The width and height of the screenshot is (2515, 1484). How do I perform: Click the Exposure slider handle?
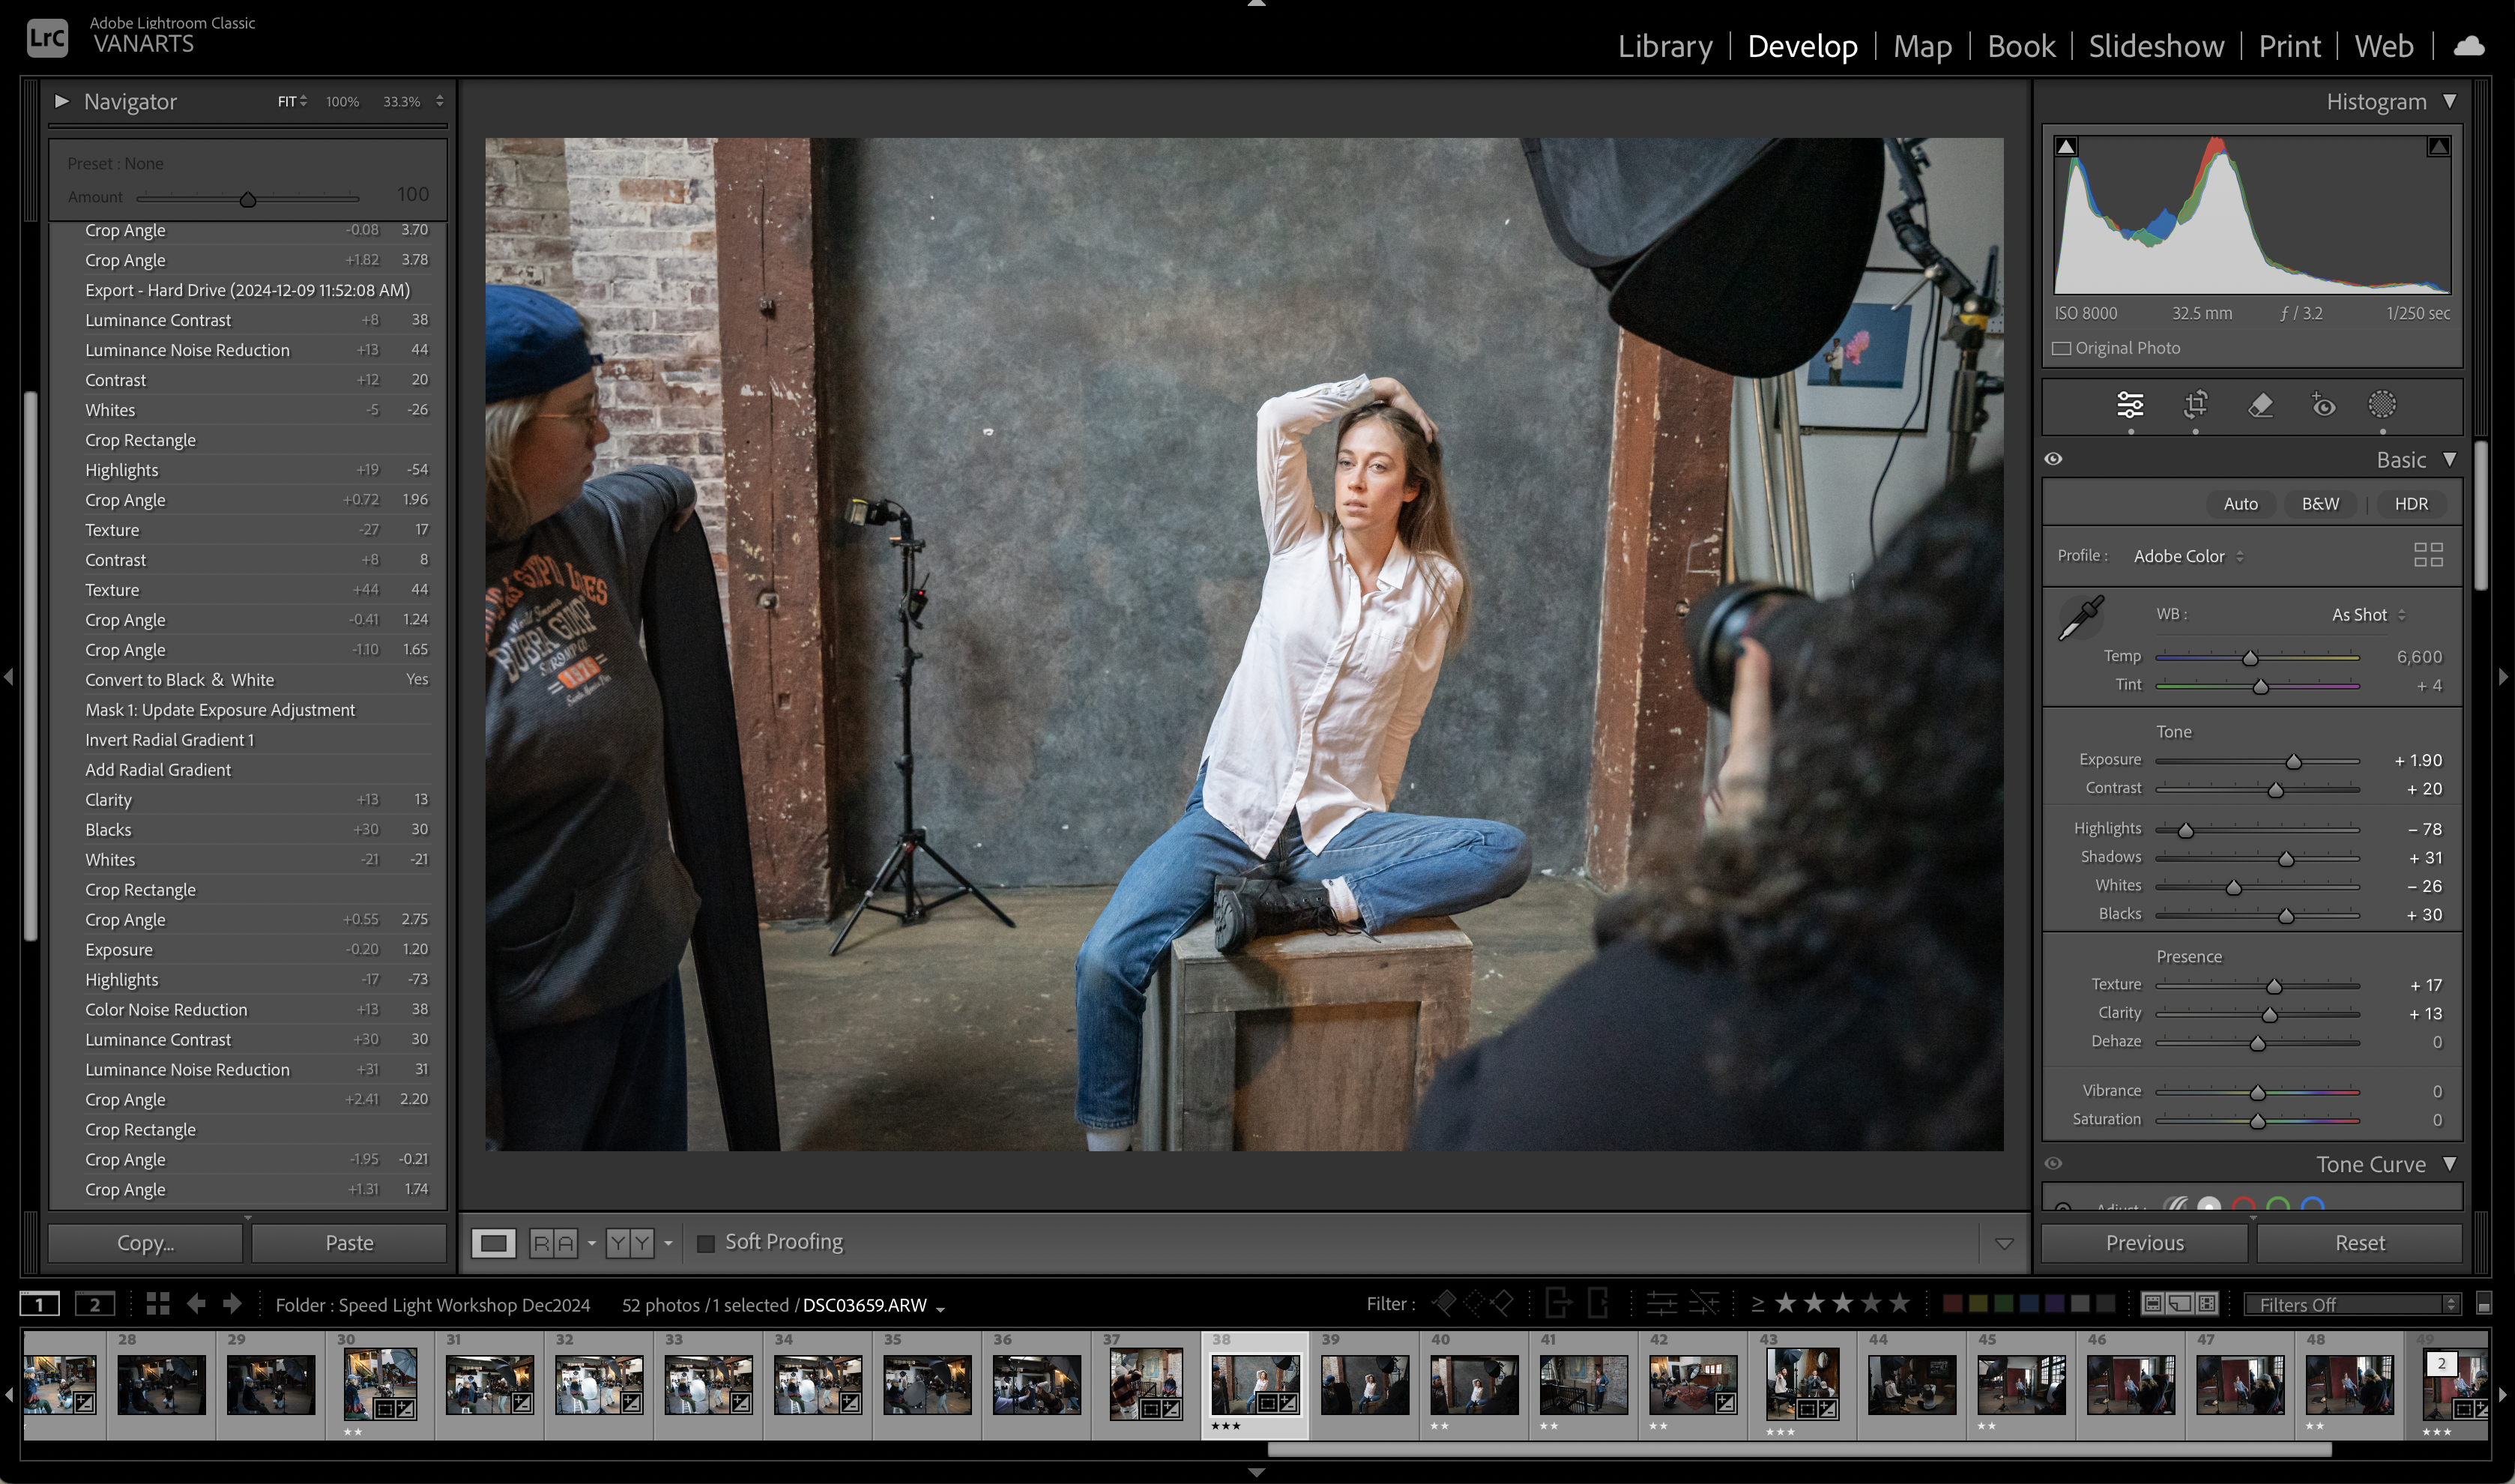(x=2293, y=762)
